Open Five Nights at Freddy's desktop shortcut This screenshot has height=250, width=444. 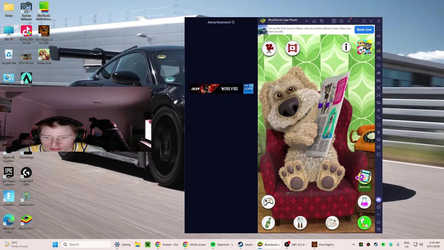(x=44, y=34)
